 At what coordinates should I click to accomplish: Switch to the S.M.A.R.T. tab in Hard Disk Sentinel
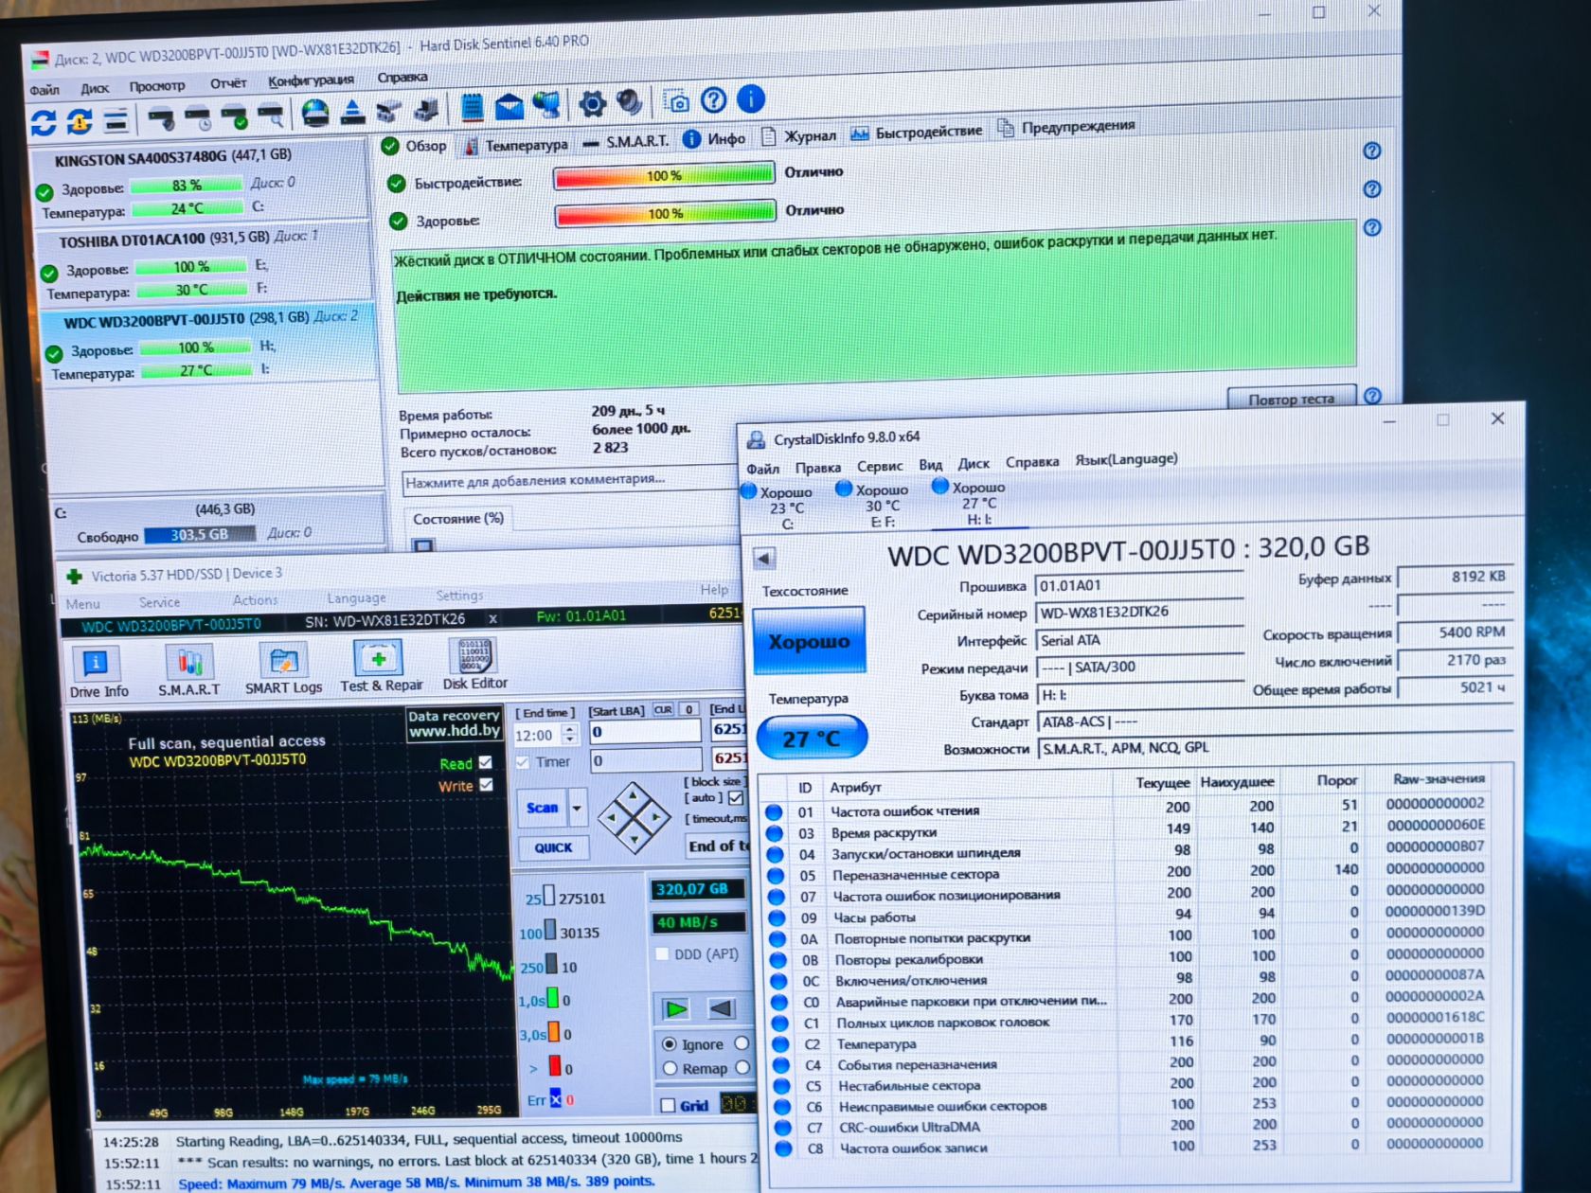[626, 142]
